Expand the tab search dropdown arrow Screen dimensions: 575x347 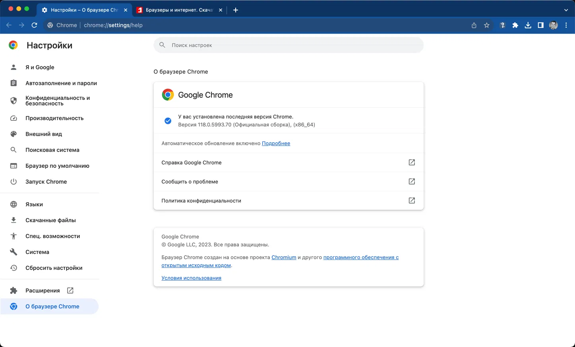pyautogui.click(x=566, y=10)
